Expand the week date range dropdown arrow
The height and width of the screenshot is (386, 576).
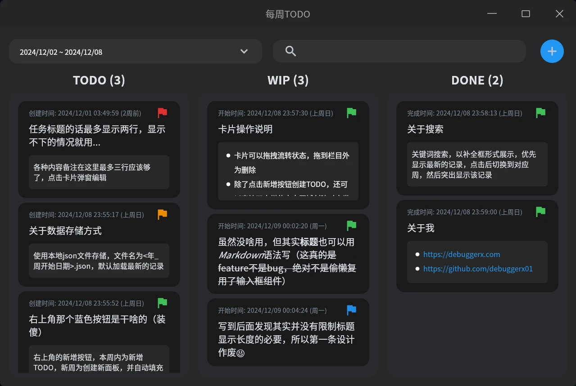click(244, 51)
